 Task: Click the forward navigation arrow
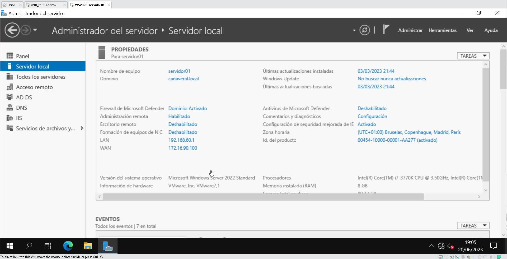[26, 30]
